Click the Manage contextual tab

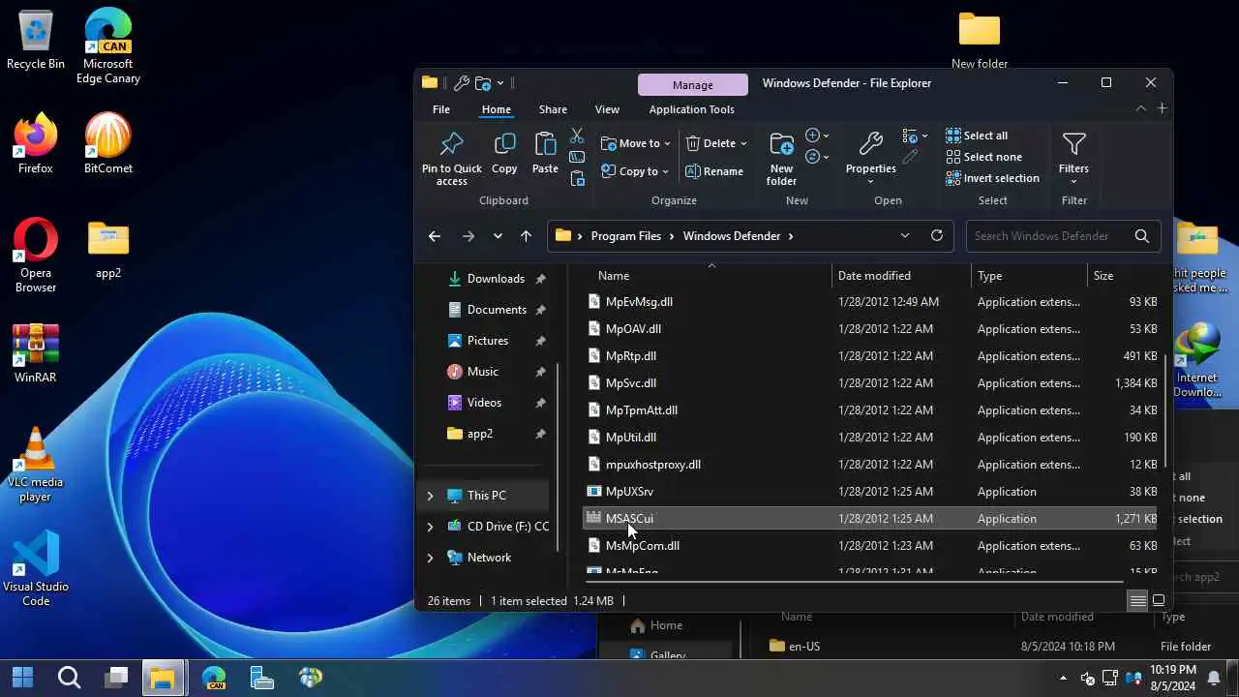coord(693,85)
